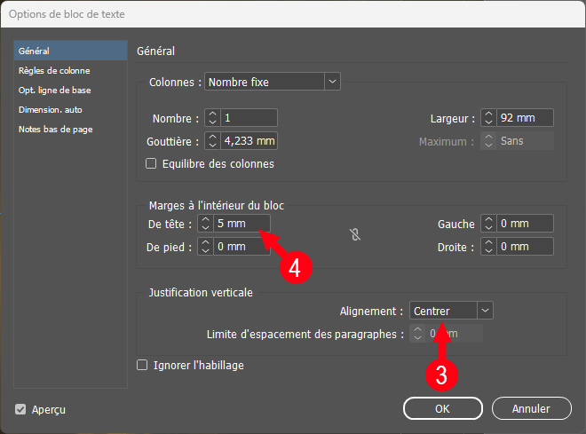Click the Largeur 92 mm field
Screen dimensions: 586x434
(x=526, y=118)
